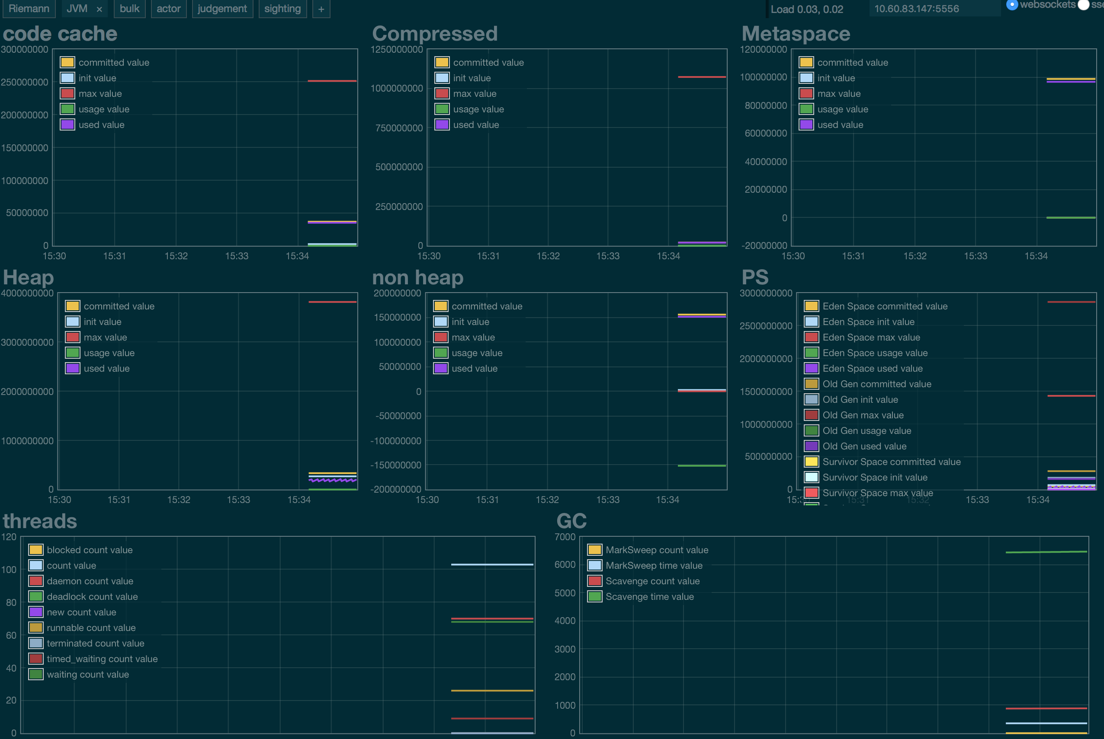
Task: Go to the sighting tab
Action: [x=282, y=9]
